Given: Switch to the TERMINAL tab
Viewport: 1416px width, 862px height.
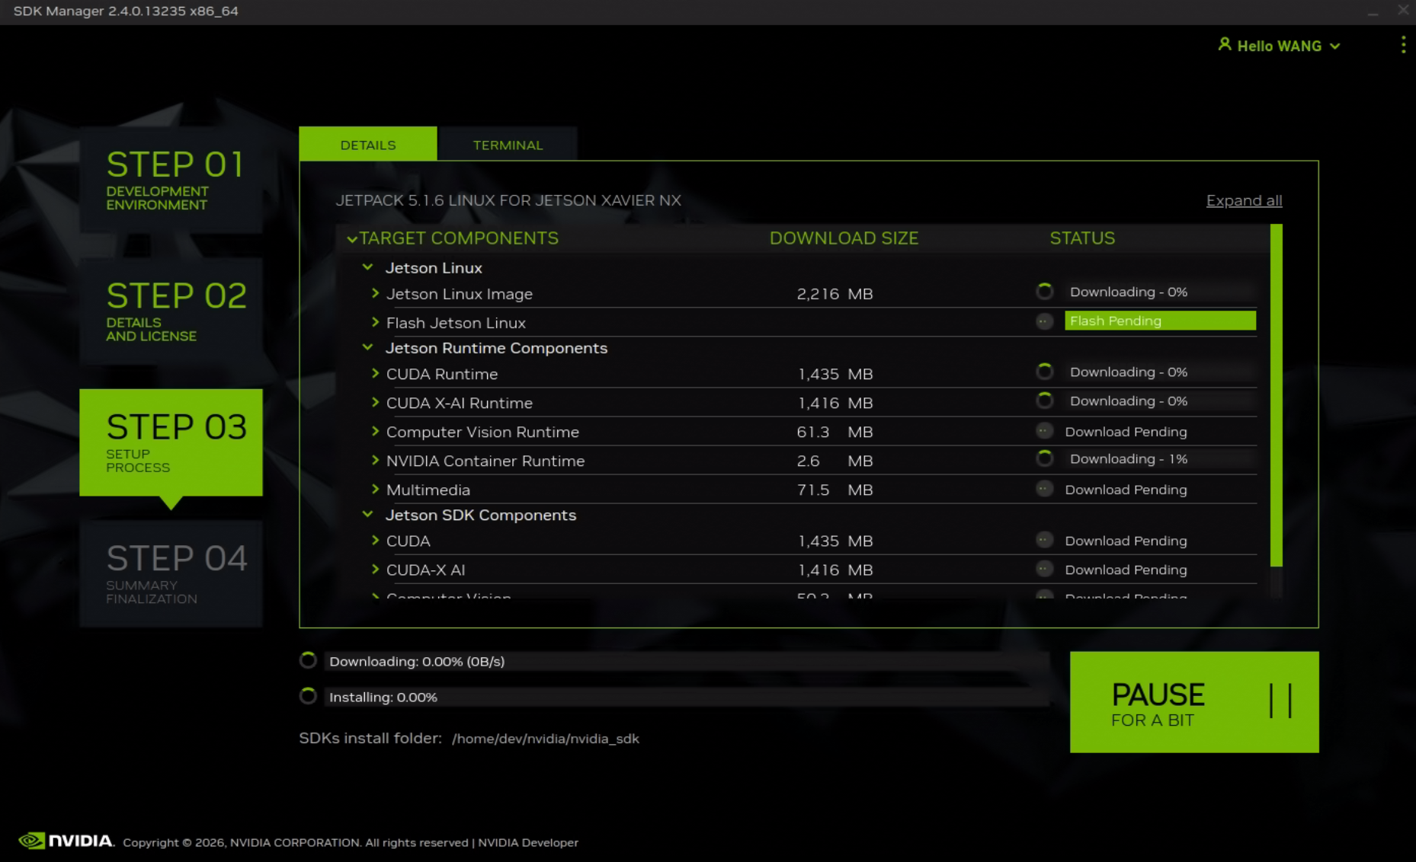Looking at the screenshot, I should (x=508, y=144).
